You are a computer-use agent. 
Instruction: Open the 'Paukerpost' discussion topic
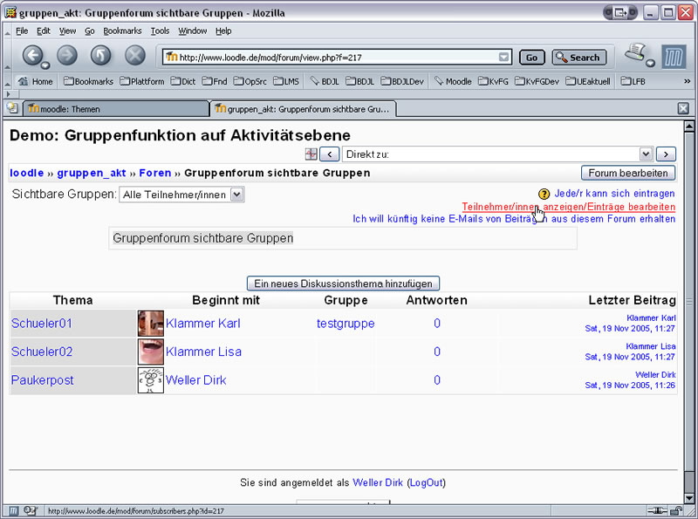click(x=42, y=380)
